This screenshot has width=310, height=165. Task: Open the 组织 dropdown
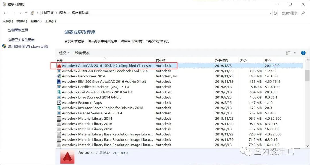tap(64, 53)
